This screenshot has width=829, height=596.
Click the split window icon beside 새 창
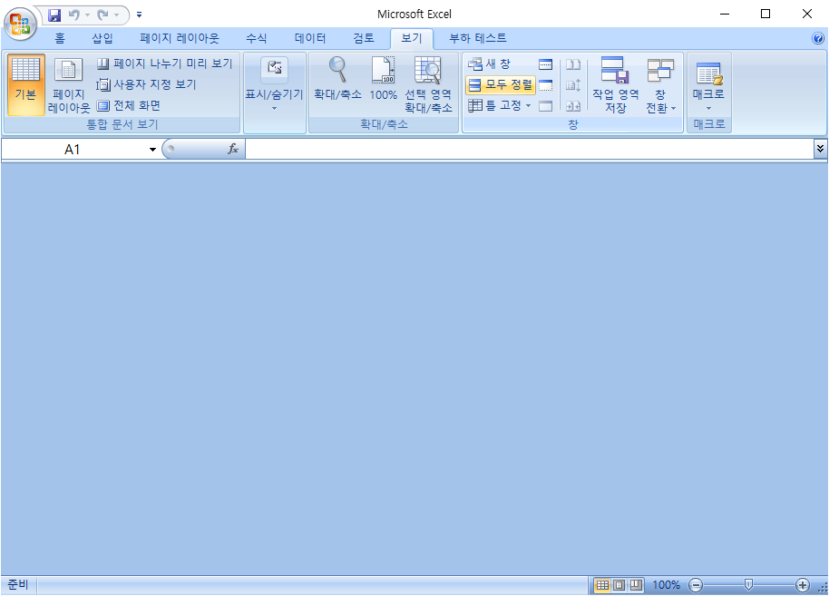pyautogui.click(x=546, y=64)
